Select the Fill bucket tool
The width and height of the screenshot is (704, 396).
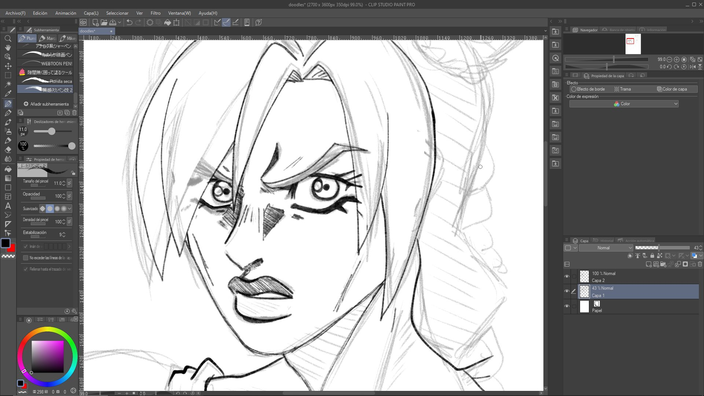coord(8,169)
